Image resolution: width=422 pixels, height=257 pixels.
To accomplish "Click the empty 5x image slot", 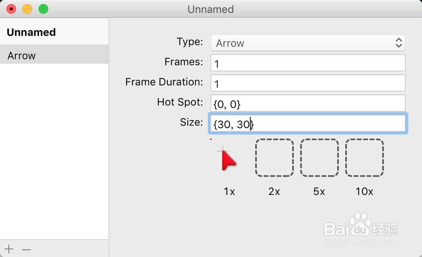I will tap(319, 158).
